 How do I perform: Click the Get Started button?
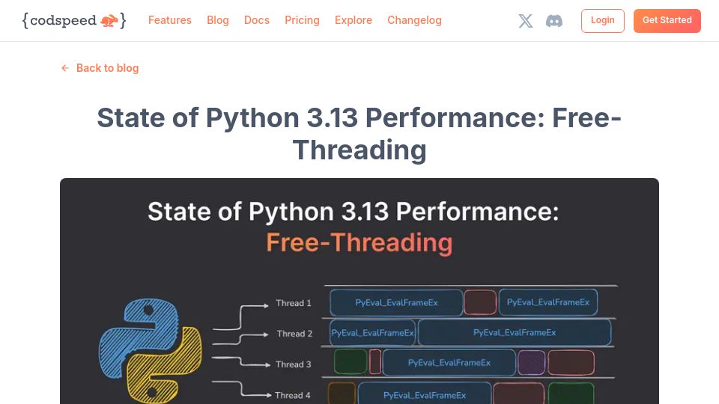pyautogui.click(x=667, y=21)
